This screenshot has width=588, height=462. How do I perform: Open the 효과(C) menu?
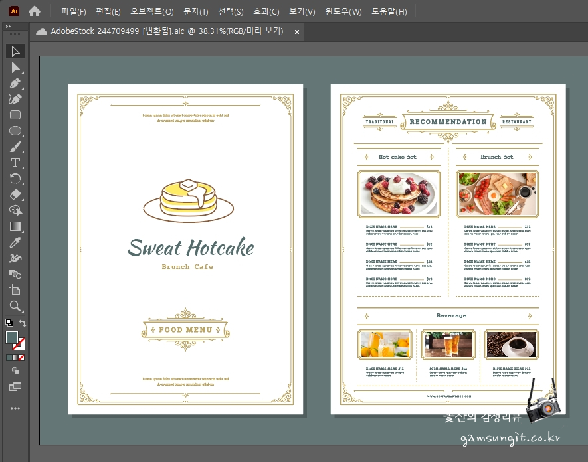click(266, 11)
